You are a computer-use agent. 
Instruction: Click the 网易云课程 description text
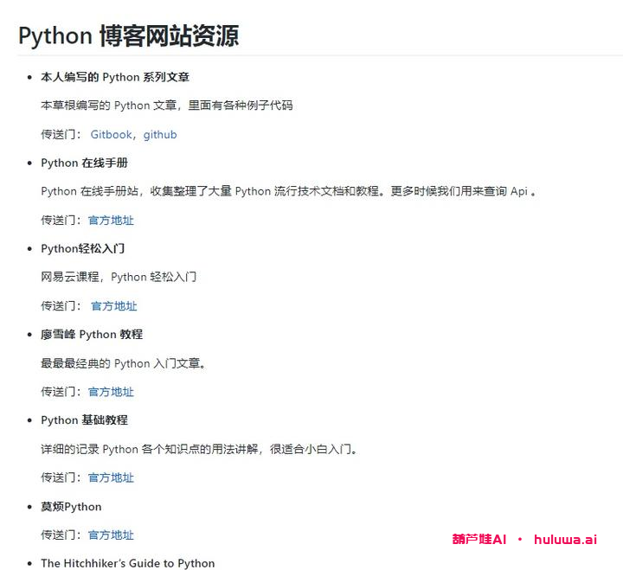point(119,277)
